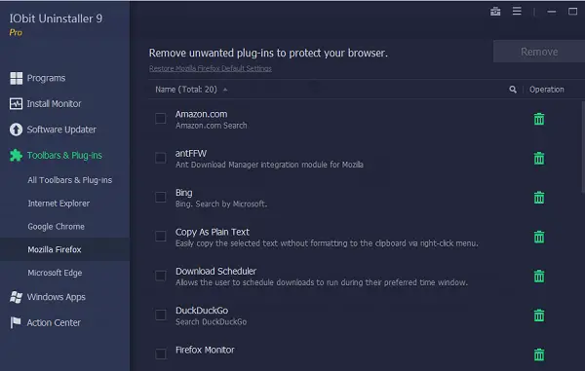The width and height of the screenshot is (585, 371).
Task: Select the Bing checkbox
Action: tap(161, 197)
